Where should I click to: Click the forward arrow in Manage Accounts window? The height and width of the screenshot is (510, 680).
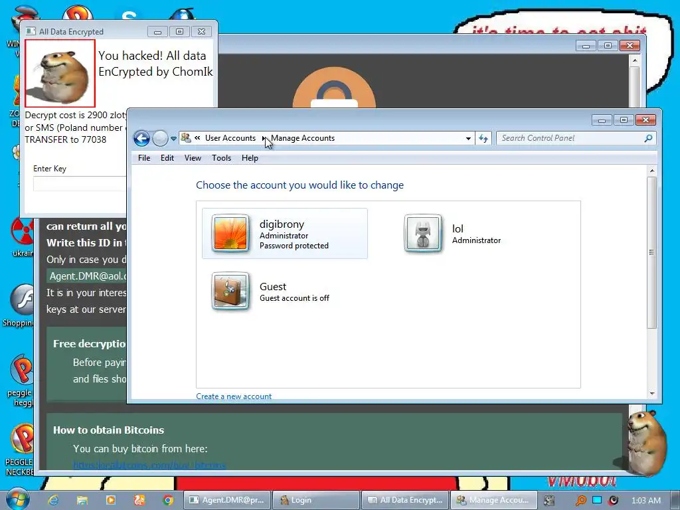point(160,138)
